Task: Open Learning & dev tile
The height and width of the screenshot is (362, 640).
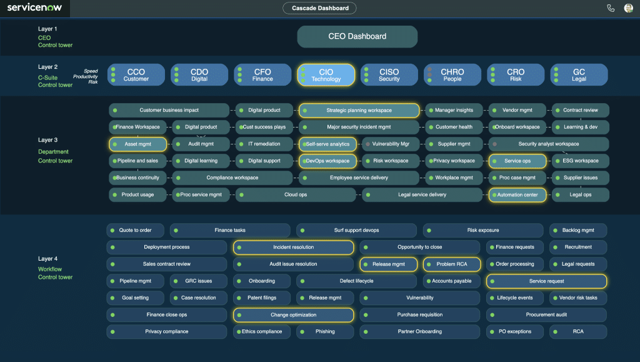Action: pyautogui.click(x=581, y=127)
